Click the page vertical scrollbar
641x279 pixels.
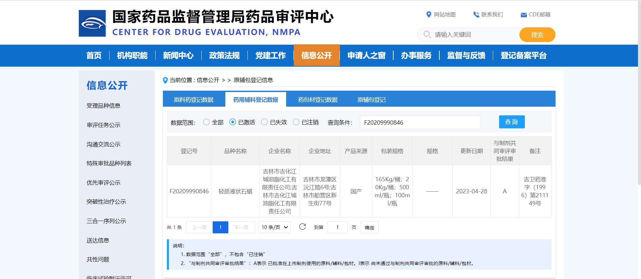(639, 93)
